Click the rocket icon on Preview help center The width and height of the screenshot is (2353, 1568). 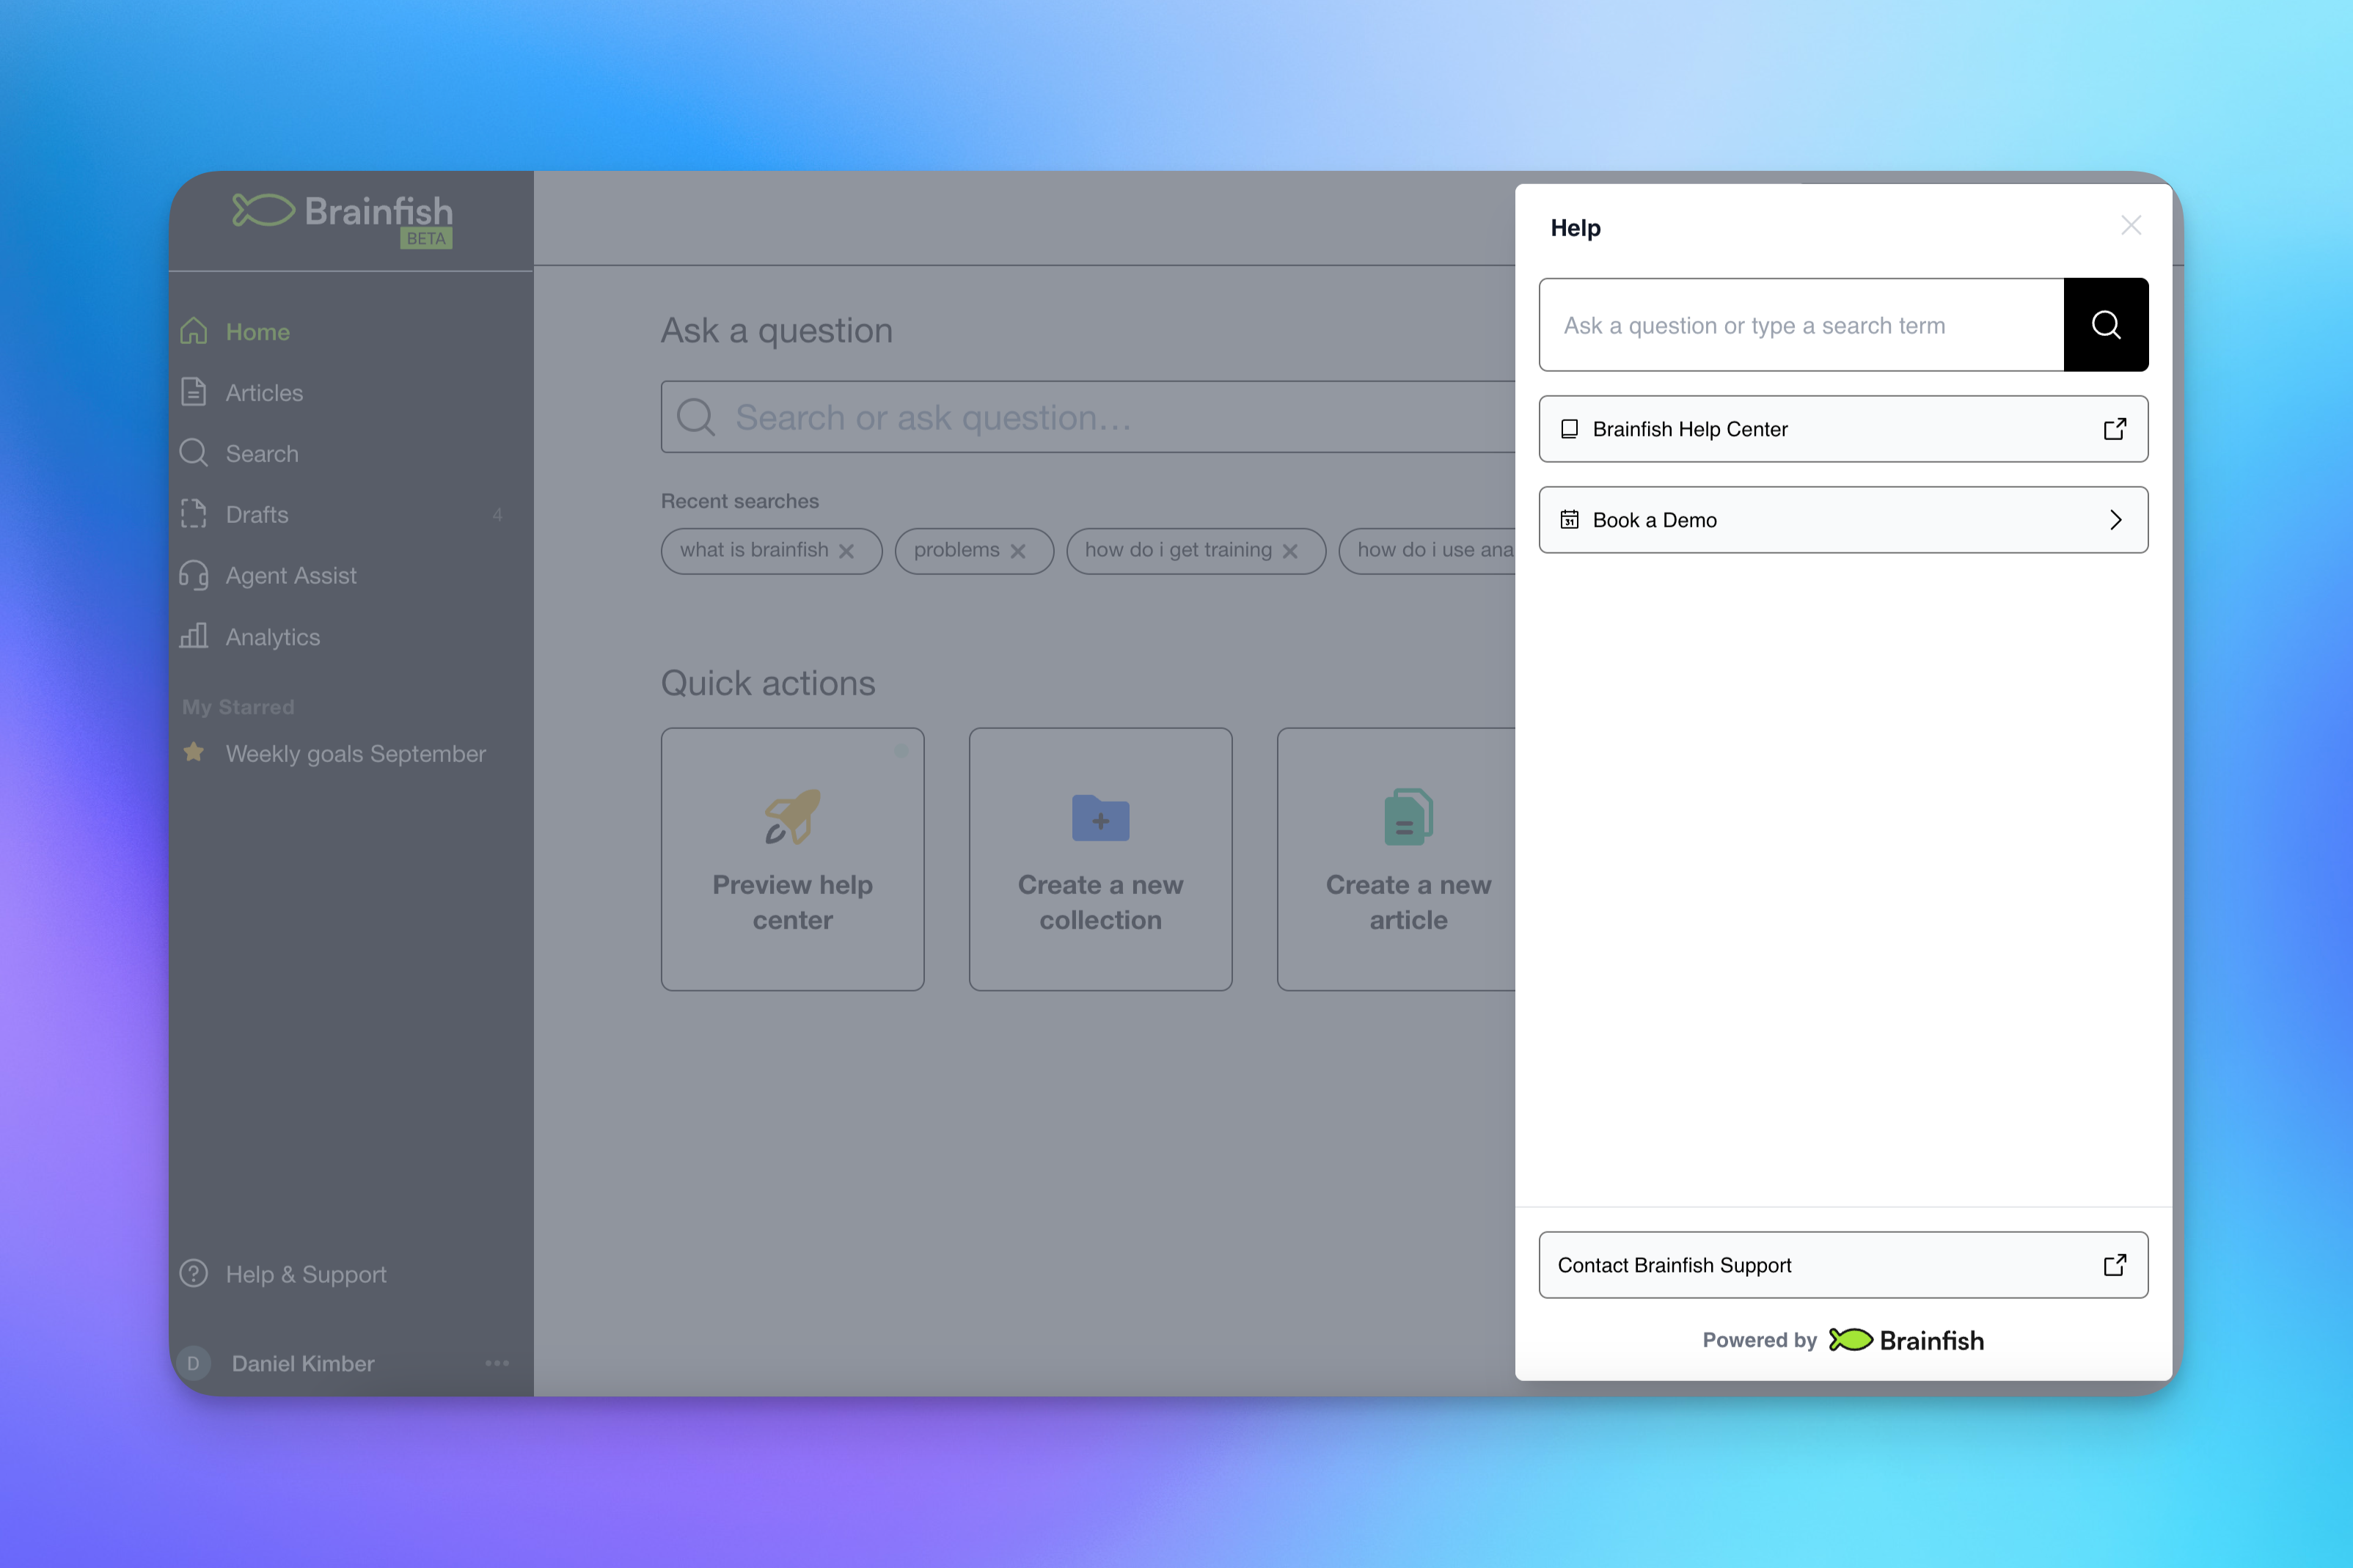click(x=793, y=816)
